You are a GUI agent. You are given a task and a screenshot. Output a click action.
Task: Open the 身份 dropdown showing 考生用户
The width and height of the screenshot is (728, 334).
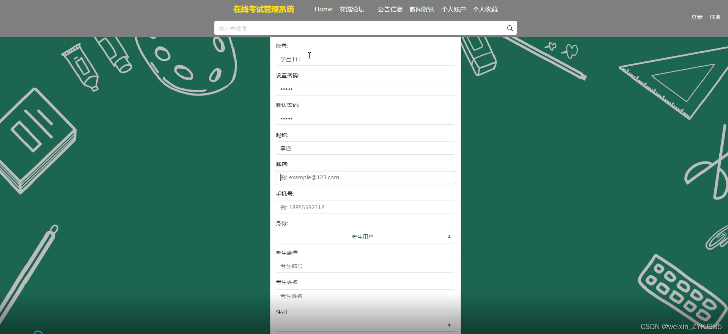coord(365,237)
